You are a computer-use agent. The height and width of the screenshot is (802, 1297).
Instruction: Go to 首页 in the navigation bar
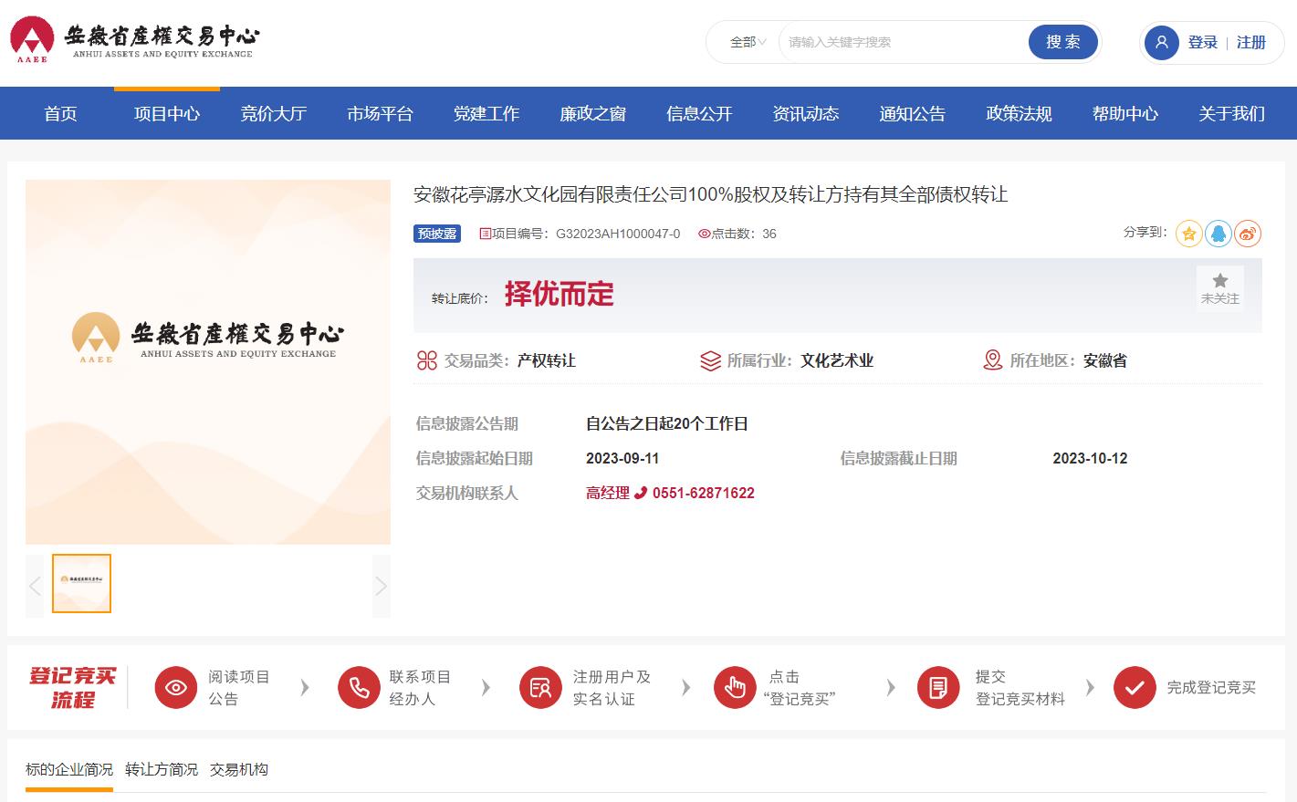[x=60, y=114]
